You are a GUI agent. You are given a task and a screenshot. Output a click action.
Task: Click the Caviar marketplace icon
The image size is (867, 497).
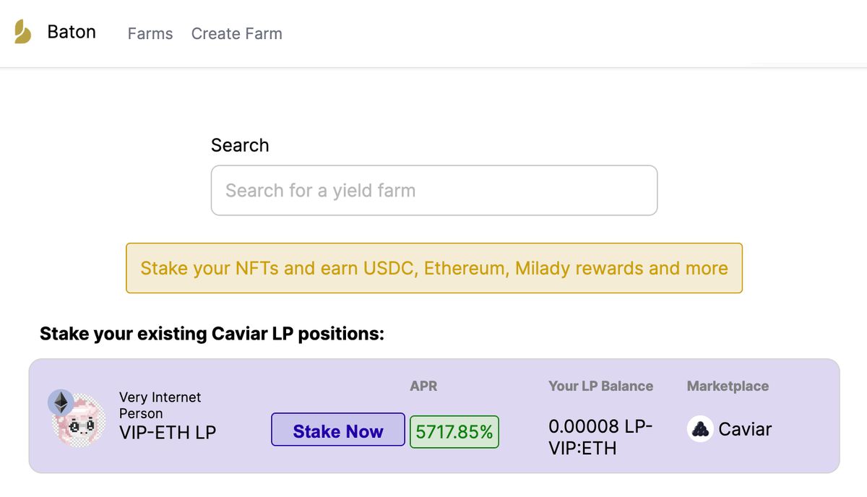pos(700,429)
